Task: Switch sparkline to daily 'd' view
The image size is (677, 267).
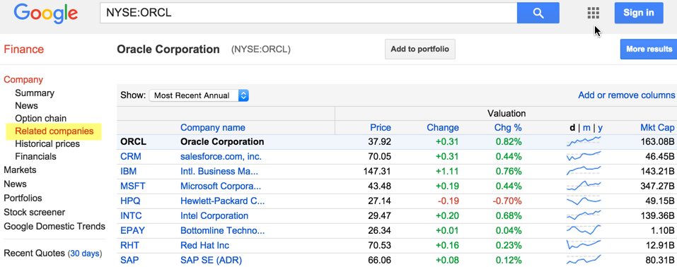Action: 572,128
